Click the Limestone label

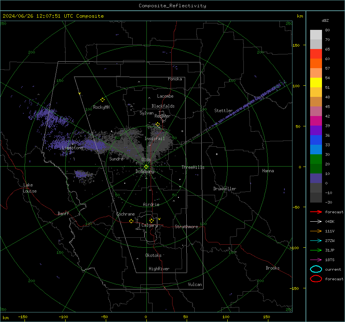pyautogui.click(x=72, y=148)
